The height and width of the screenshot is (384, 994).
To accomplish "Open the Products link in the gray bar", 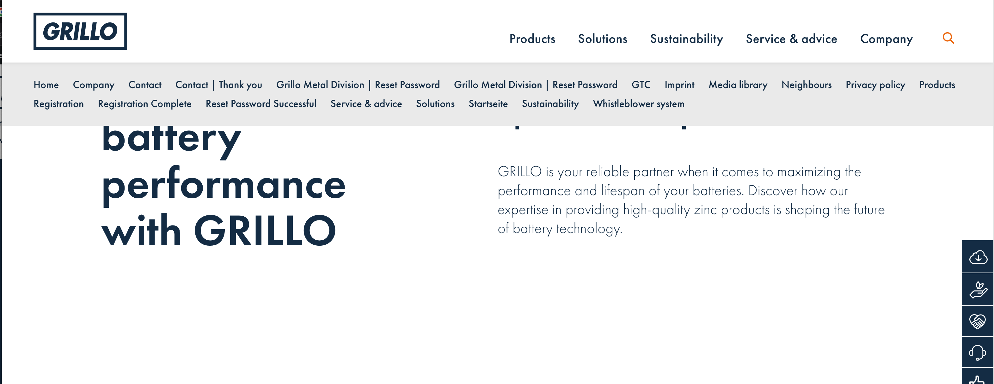I will [x=937, y=85].
